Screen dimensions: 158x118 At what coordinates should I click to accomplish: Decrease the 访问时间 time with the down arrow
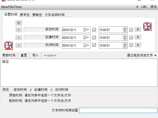point(125,47)
